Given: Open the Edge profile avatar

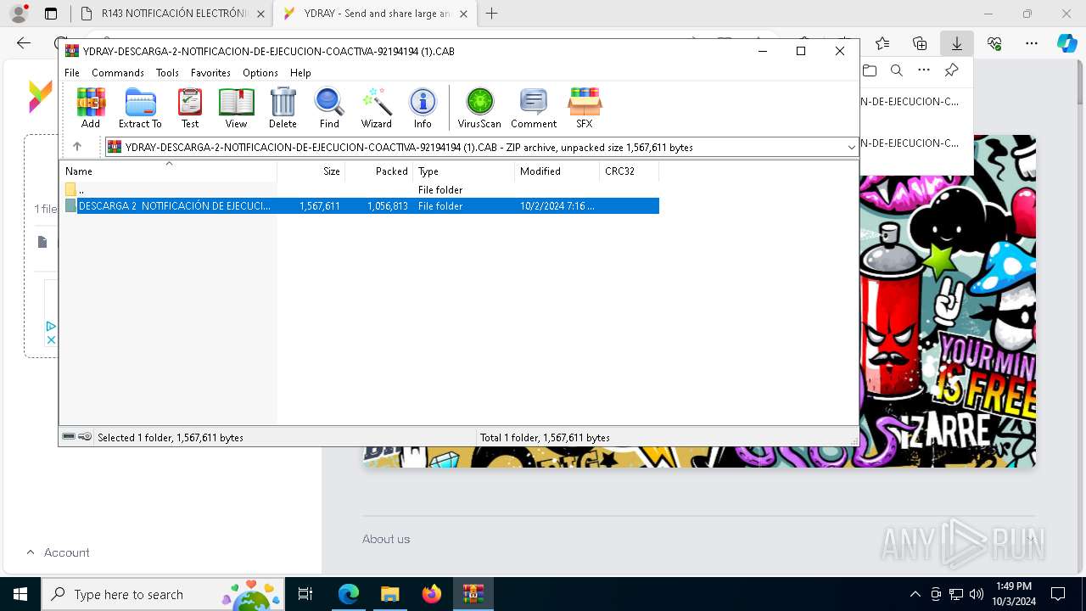Looking at the screenshot, I should [x=18, y=14].
